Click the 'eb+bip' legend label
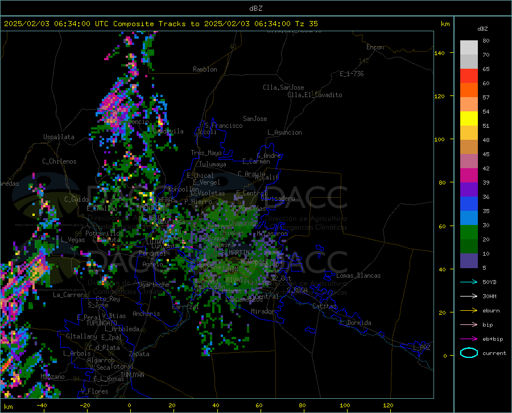512x413 pixels. [x=493, y=339]
